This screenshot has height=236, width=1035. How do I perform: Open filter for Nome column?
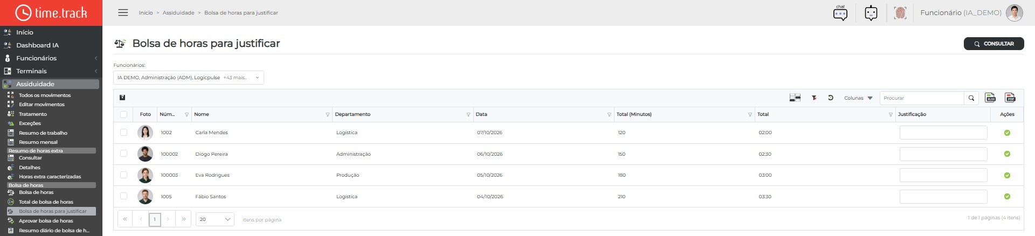[328, 115]
